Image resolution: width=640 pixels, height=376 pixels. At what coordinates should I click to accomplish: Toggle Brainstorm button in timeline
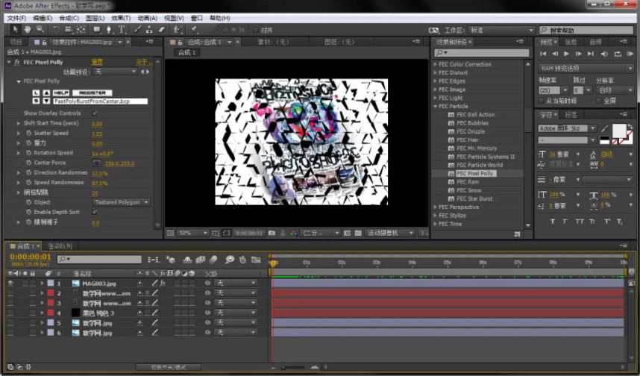(230, 260)
